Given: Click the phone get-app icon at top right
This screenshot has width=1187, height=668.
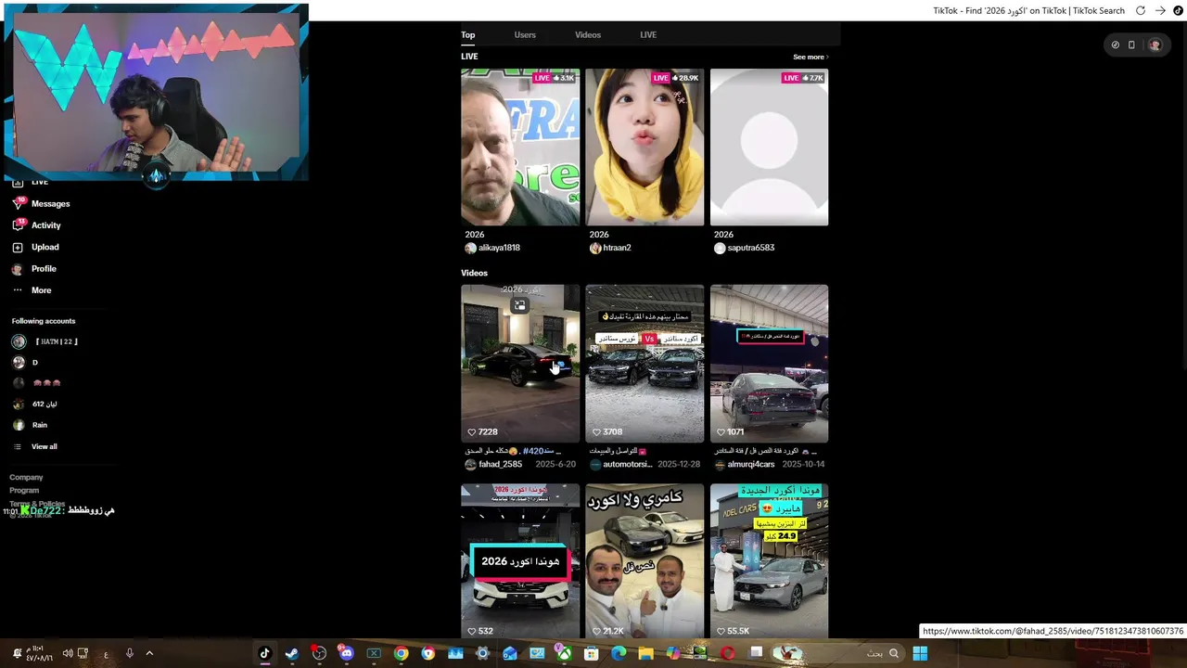Looking at the screenshot, I should [x=1131, y=45].
